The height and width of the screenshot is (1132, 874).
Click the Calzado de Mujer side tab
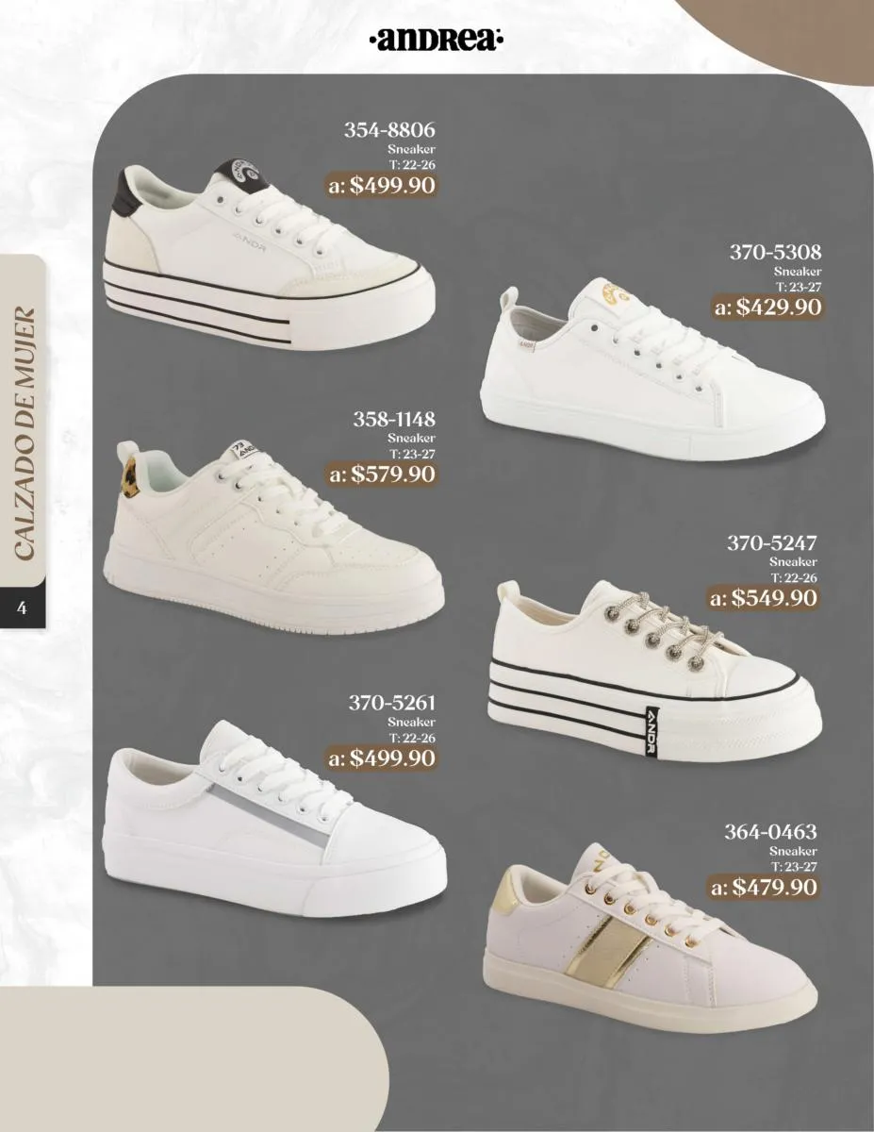coord(23,435)
